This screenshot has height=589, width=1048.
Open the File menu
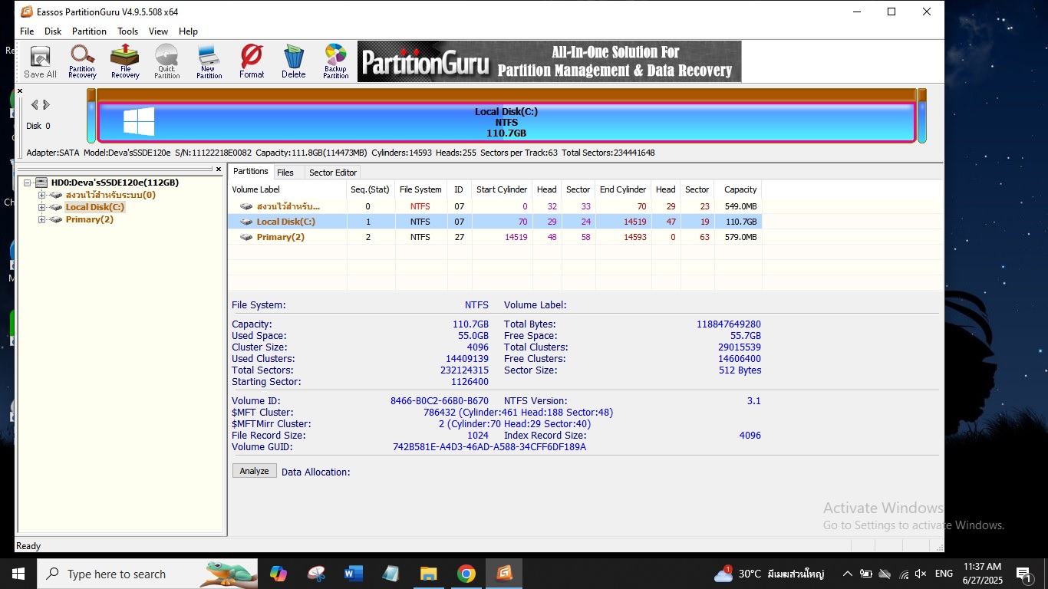click(27, 31)
